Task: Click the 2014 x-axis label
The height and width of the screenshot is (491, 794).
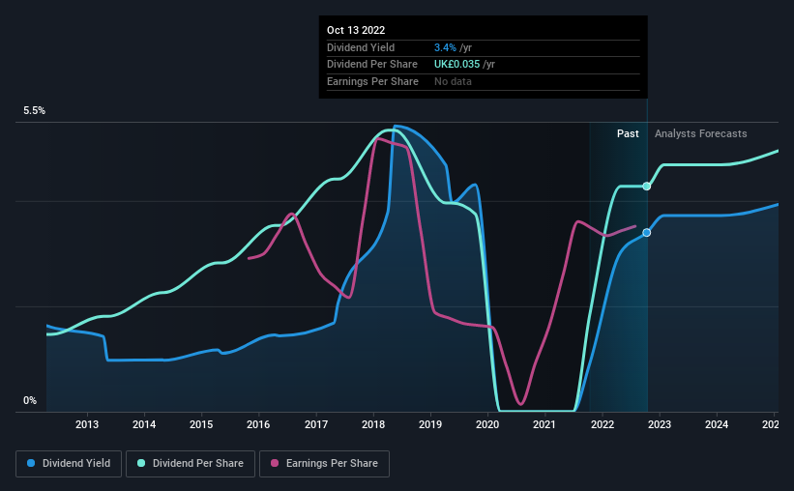Action: [x=144, y=424]
